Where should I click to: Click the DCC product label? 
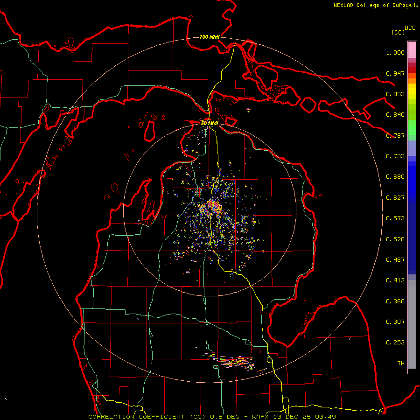point(410,28)
